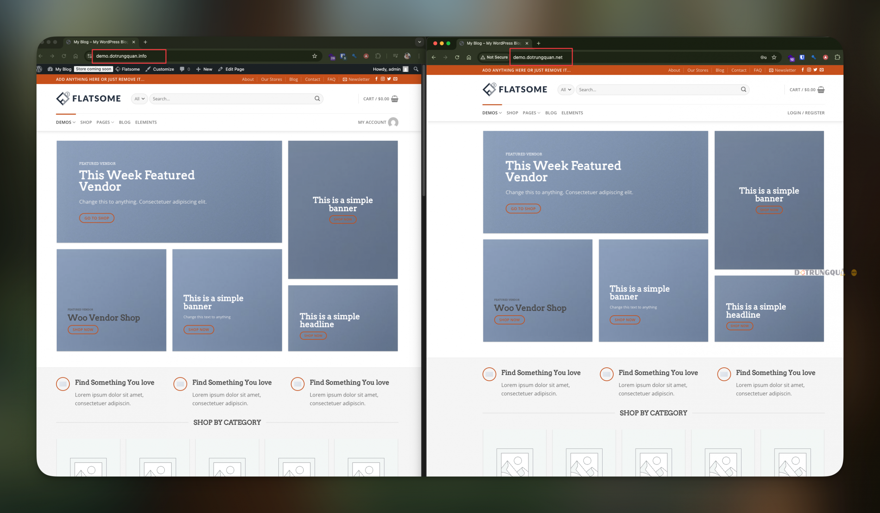Click the bookmark star in the left browser window
Image resolution: width=880 pixels, height=513 pixels.
[314, 56]
